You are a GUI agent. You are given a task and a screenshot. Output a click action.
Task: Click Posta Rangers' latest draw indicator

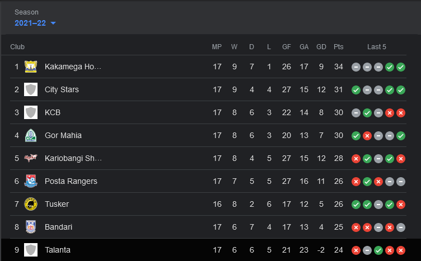401,182
